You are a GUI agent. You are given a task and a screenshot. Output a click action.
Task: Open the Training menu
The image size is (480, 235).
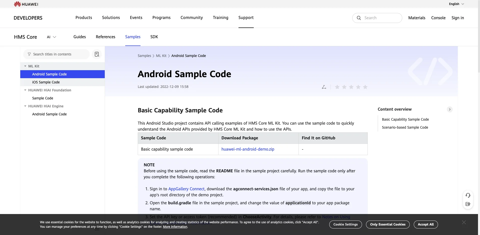tap(220, 17)
